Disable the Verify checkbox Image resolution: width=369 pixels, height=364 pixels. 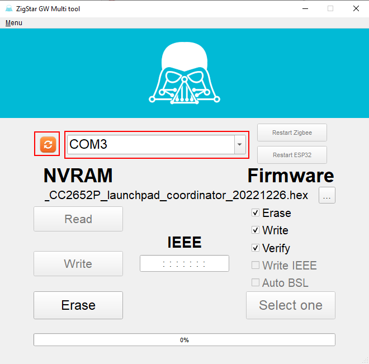click(256, 248)
